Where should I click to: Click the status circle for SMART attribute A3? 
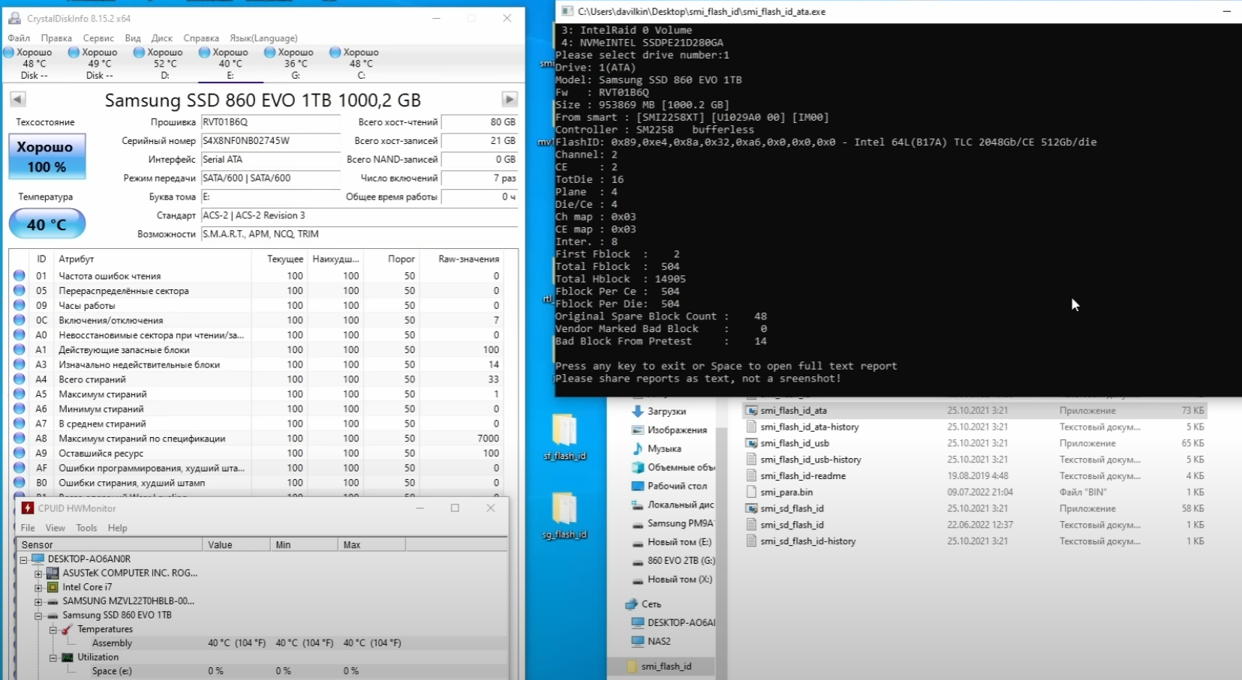point(20,364)
